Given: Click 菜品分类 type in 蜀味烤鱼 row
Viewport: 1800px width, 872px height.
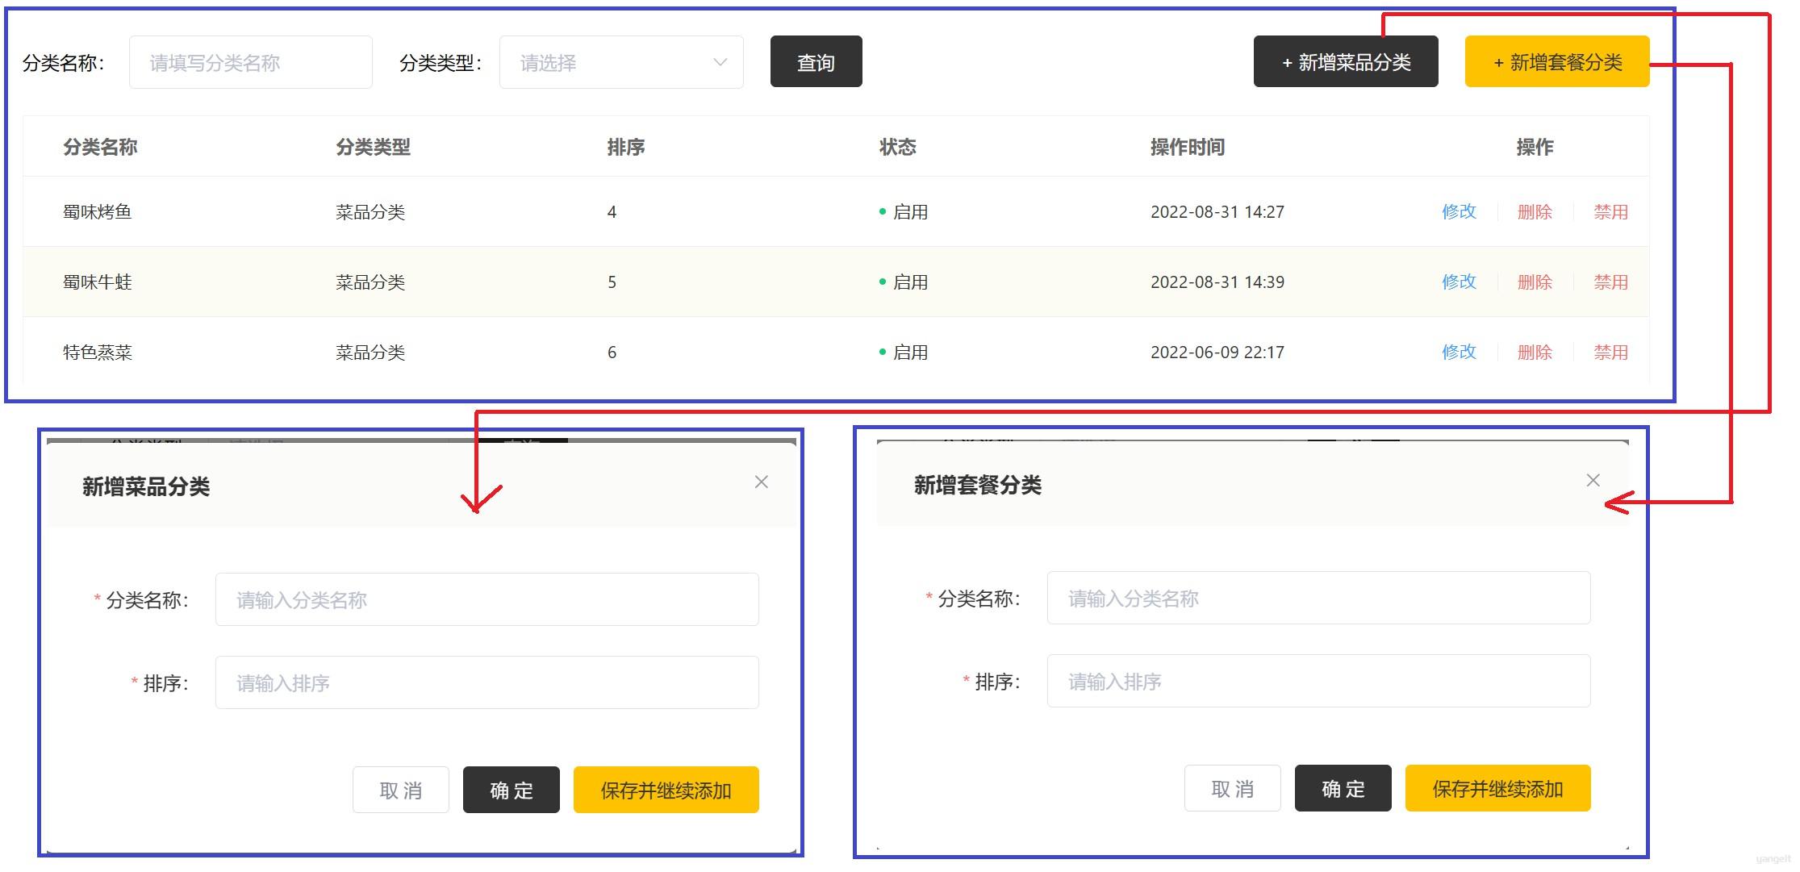Looking at the screenshot, I should pyautogui.click(x=370, y=211).
